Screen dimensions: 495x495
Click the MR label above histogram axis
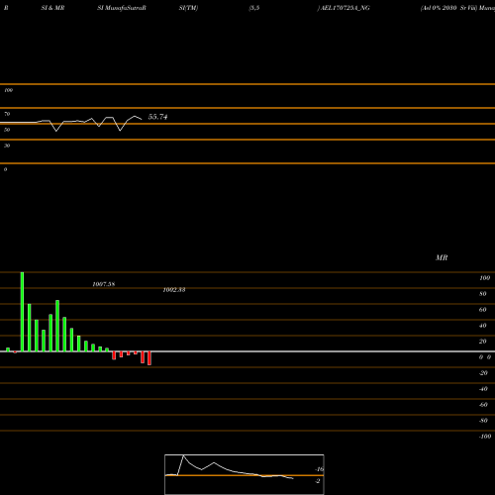coord(442,257)
